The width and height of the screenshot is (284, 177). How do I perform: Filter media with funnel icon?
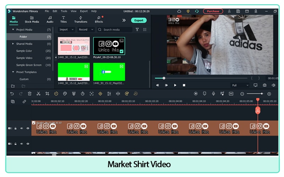tap(137, 29)
